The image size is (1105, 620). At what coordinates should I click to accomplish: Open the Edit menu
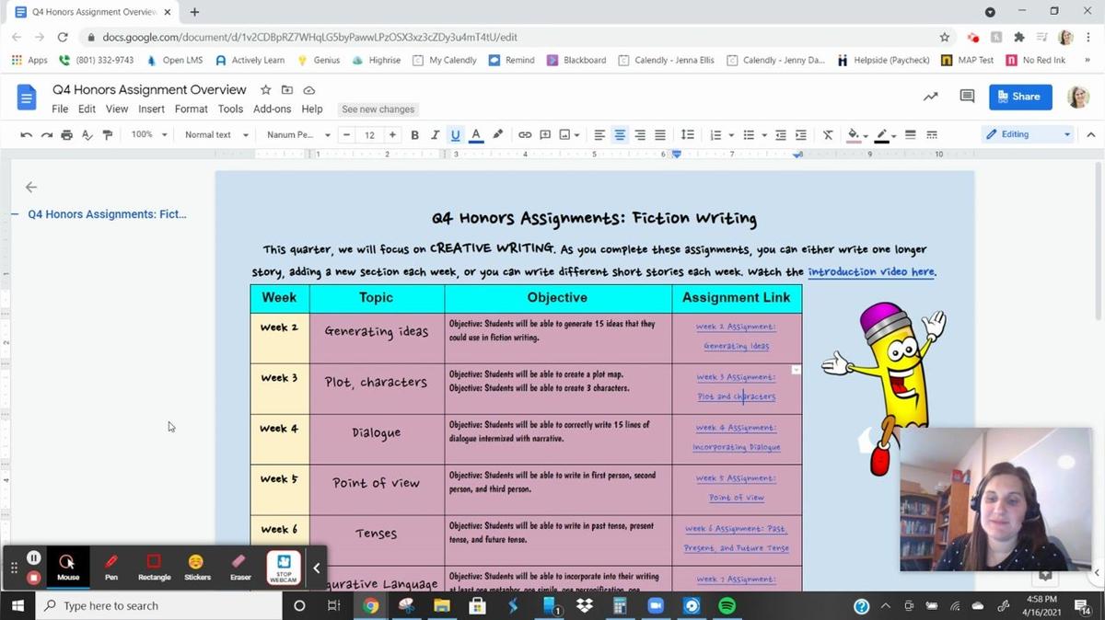coord(87,109)
